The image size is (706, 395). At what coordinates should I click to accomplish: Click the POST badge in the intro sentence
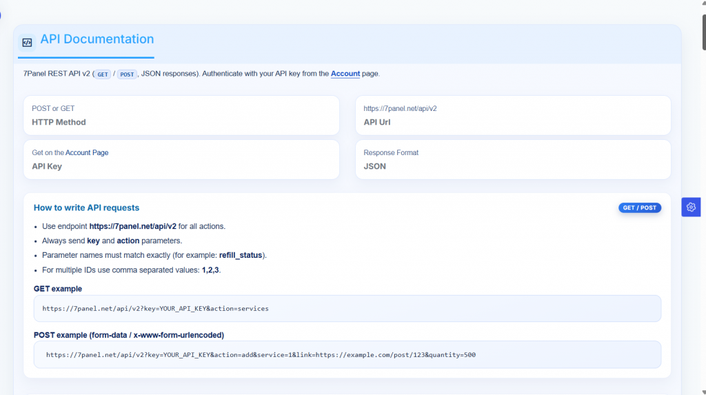(127, 74)
